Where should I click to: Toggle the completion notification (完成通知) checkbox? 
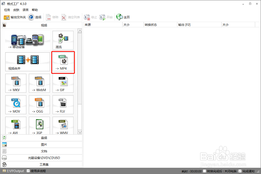point(240,171)
